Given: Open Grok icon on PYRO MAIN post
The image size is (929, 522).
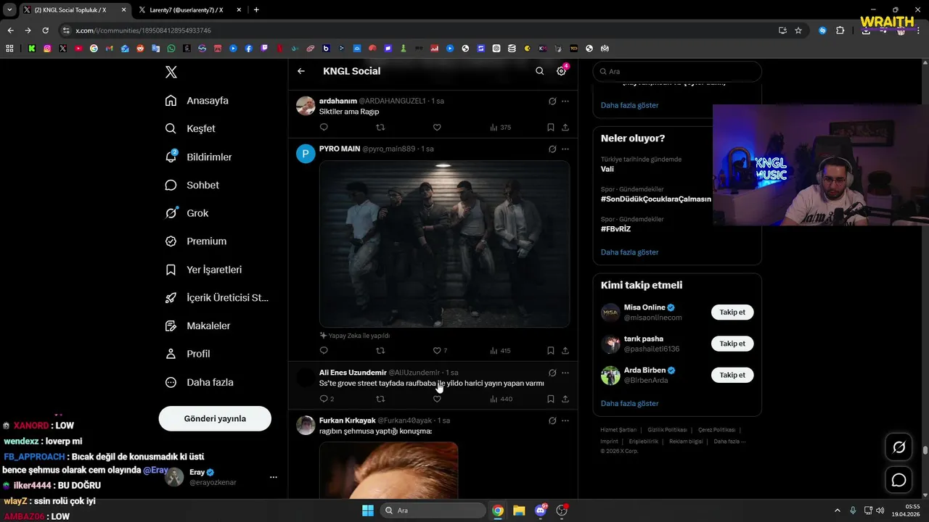Looking at the screenshot, I should pos(552,149).
